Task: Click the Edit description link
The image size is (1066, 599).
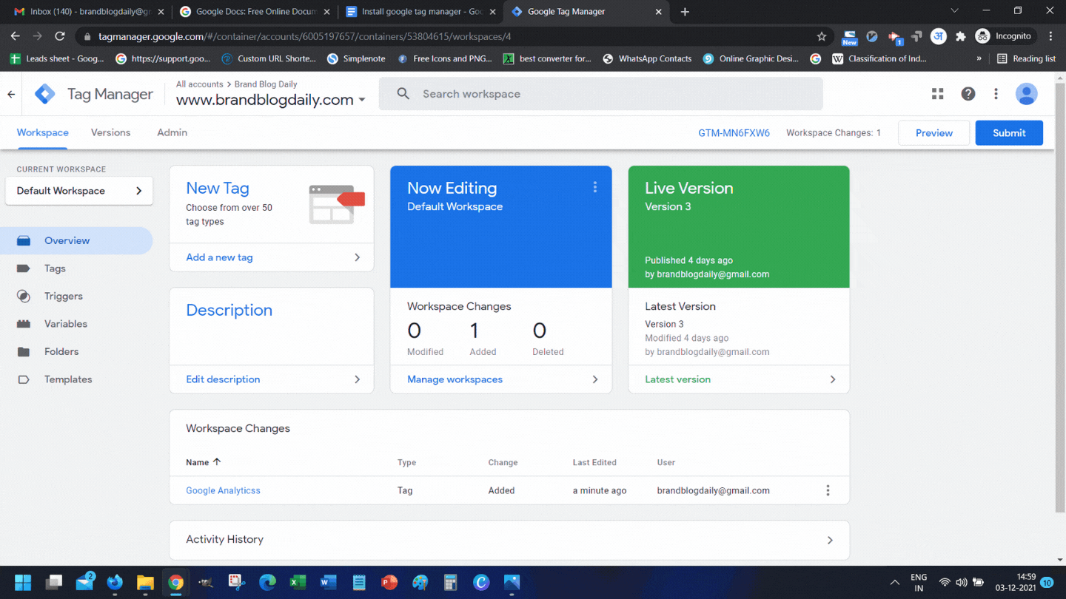Action: [223, 379]
